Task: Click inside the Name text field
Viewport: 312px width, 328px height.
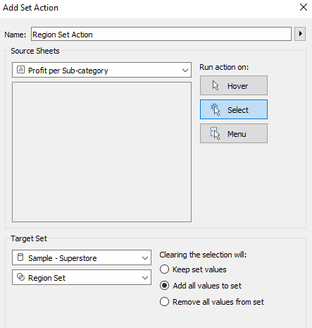Action: tap(161, 34)
